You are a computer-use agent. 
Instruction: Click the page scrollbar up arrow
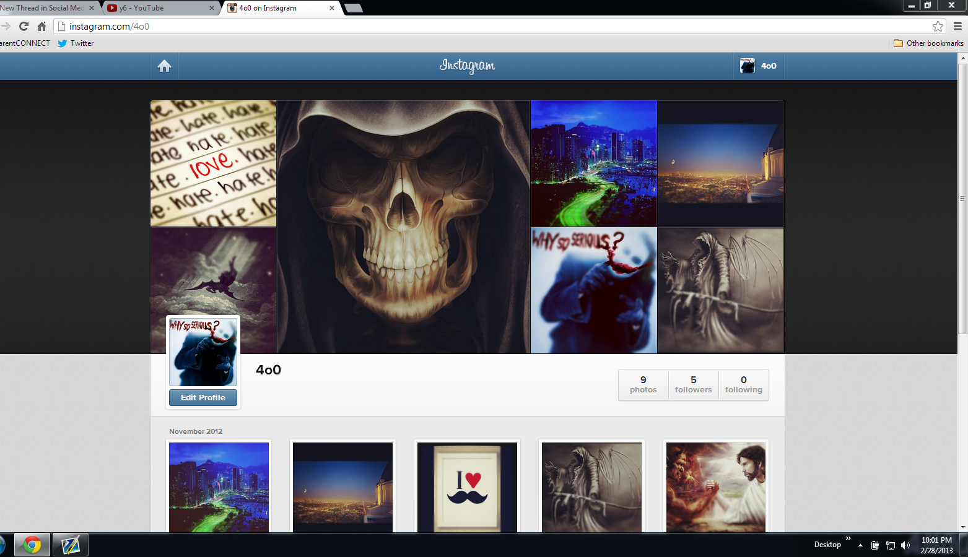962,58
